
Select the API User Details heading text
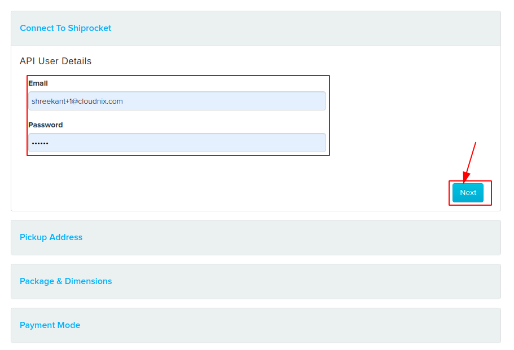pos(55,61)
